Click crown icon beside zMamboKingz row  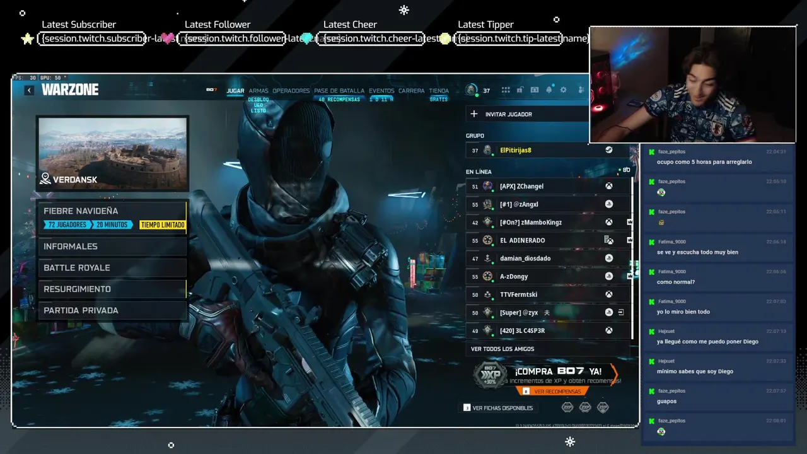tap(629, 222)
